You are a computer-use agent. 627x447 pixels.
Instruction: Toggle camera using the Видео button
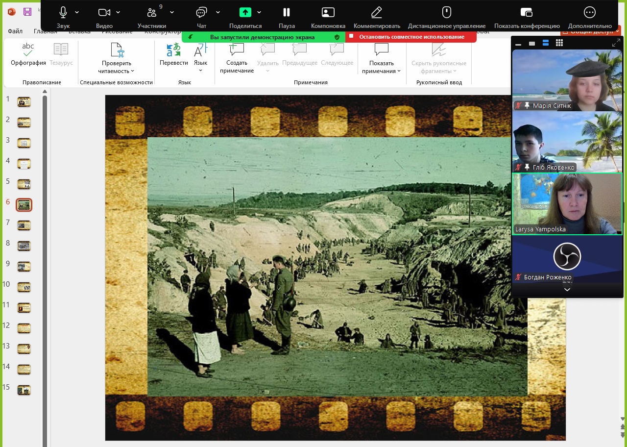[x=104, y=13]
